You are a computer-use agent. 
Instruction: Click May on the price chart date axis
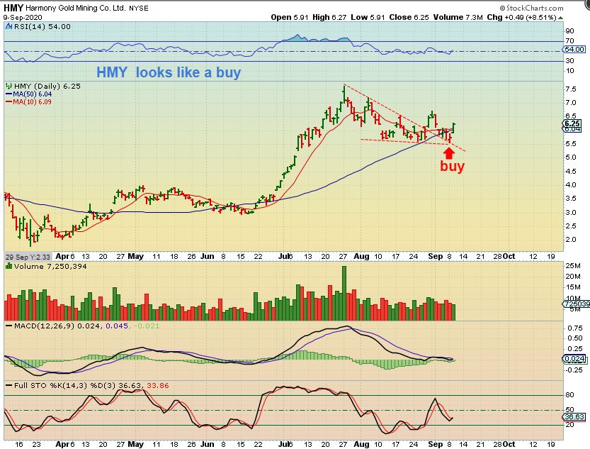pyautogui.click(x=135, y=256)
